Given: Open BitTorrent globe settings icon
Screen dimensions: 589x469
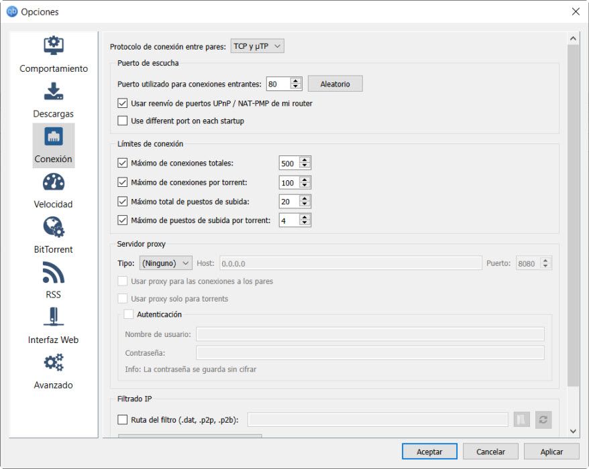Looking at the screenshot, I should click(54, 227).
